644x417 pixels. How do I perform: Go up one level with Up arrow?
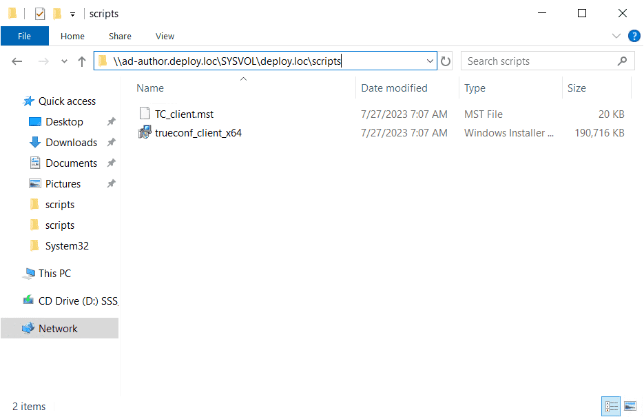[x=82, y=61]
